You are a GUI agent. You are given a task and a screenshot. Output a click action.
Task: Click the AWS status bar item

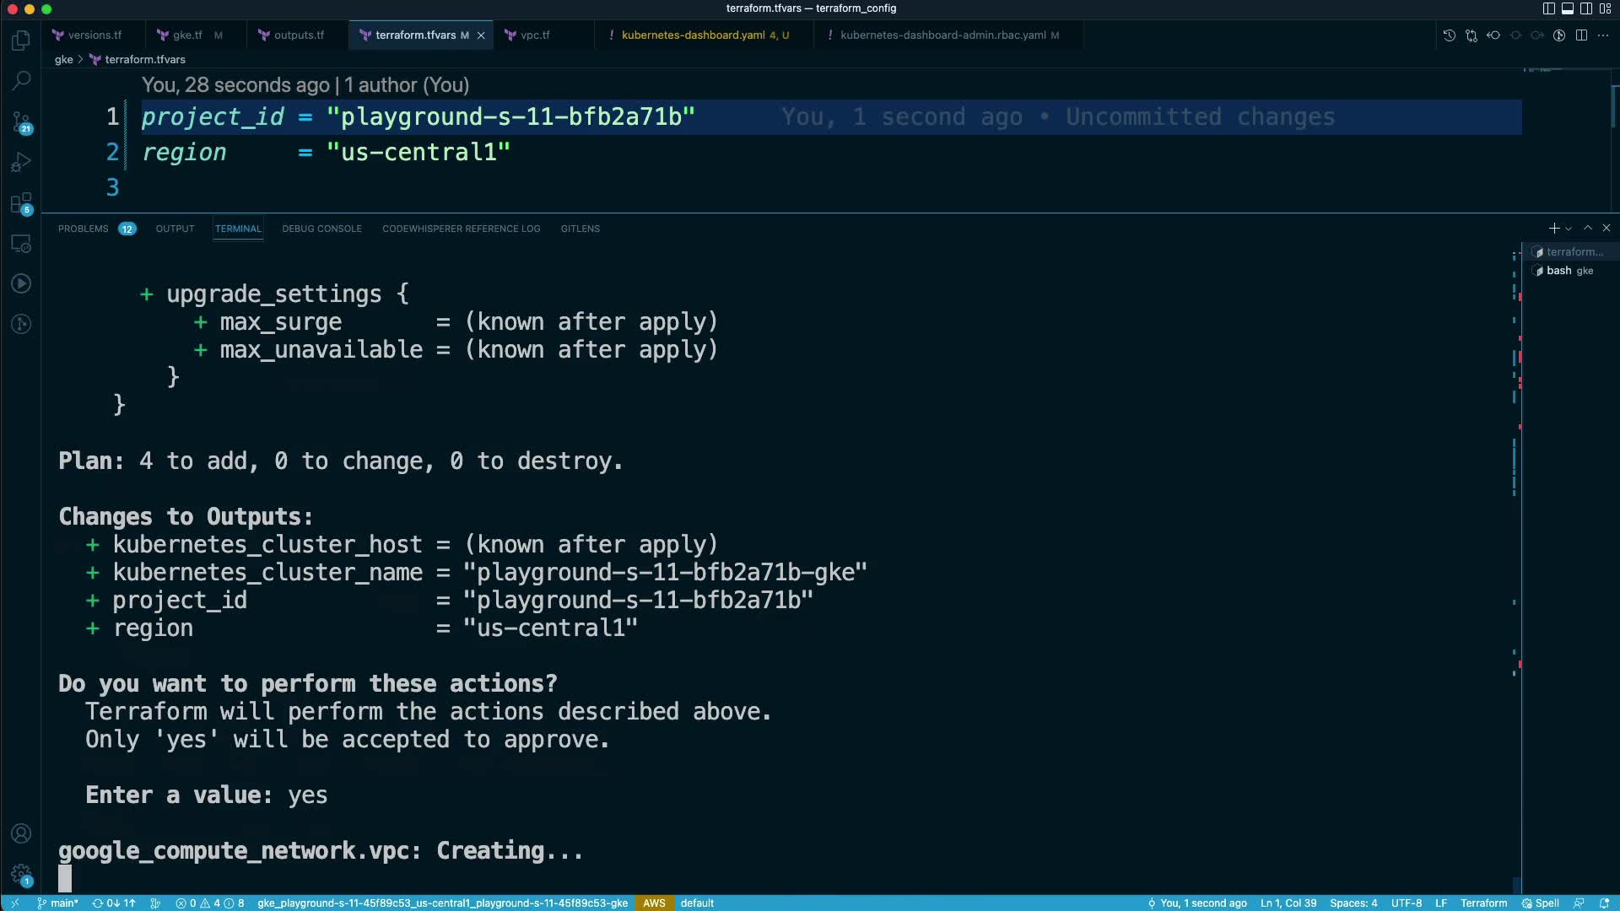[x=654, y=903]
